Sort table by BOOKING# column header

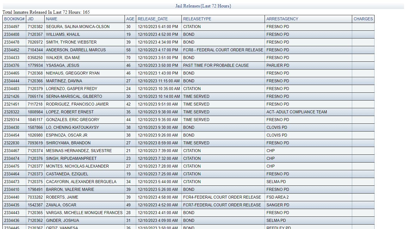pos(14,19)
